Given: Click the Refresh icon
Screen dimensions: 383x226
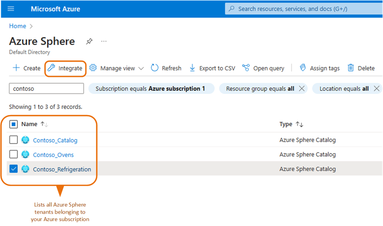Looking at the screenshot, I should 155,68.
